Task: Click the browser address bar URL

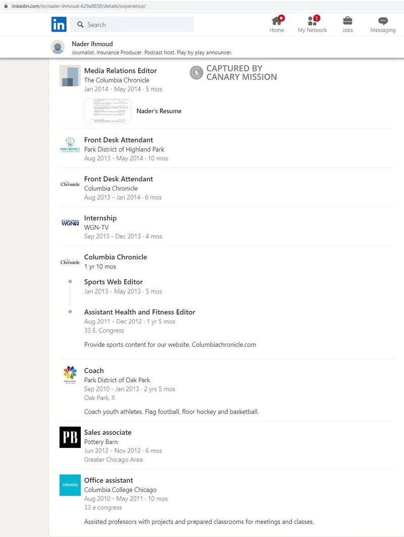Action: tap(79, 6)
